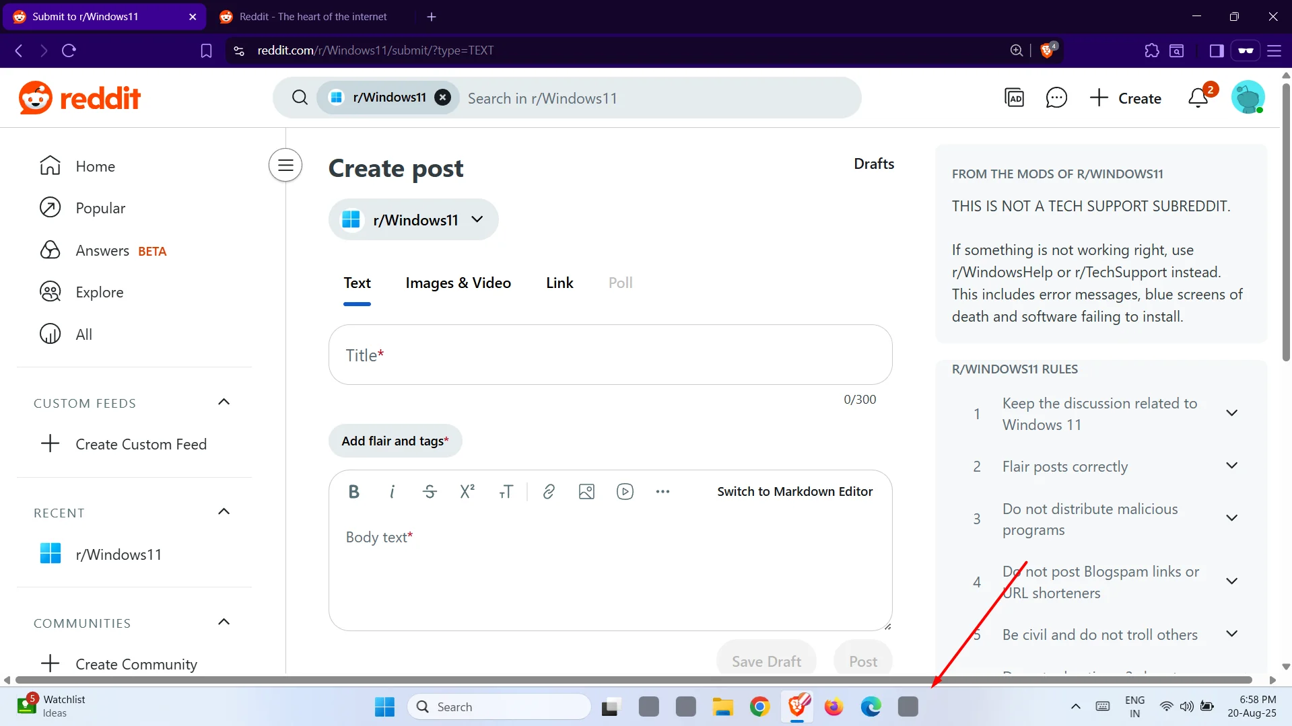
Task: Open the user avatar menu
Action: (x=1248, y=98)
